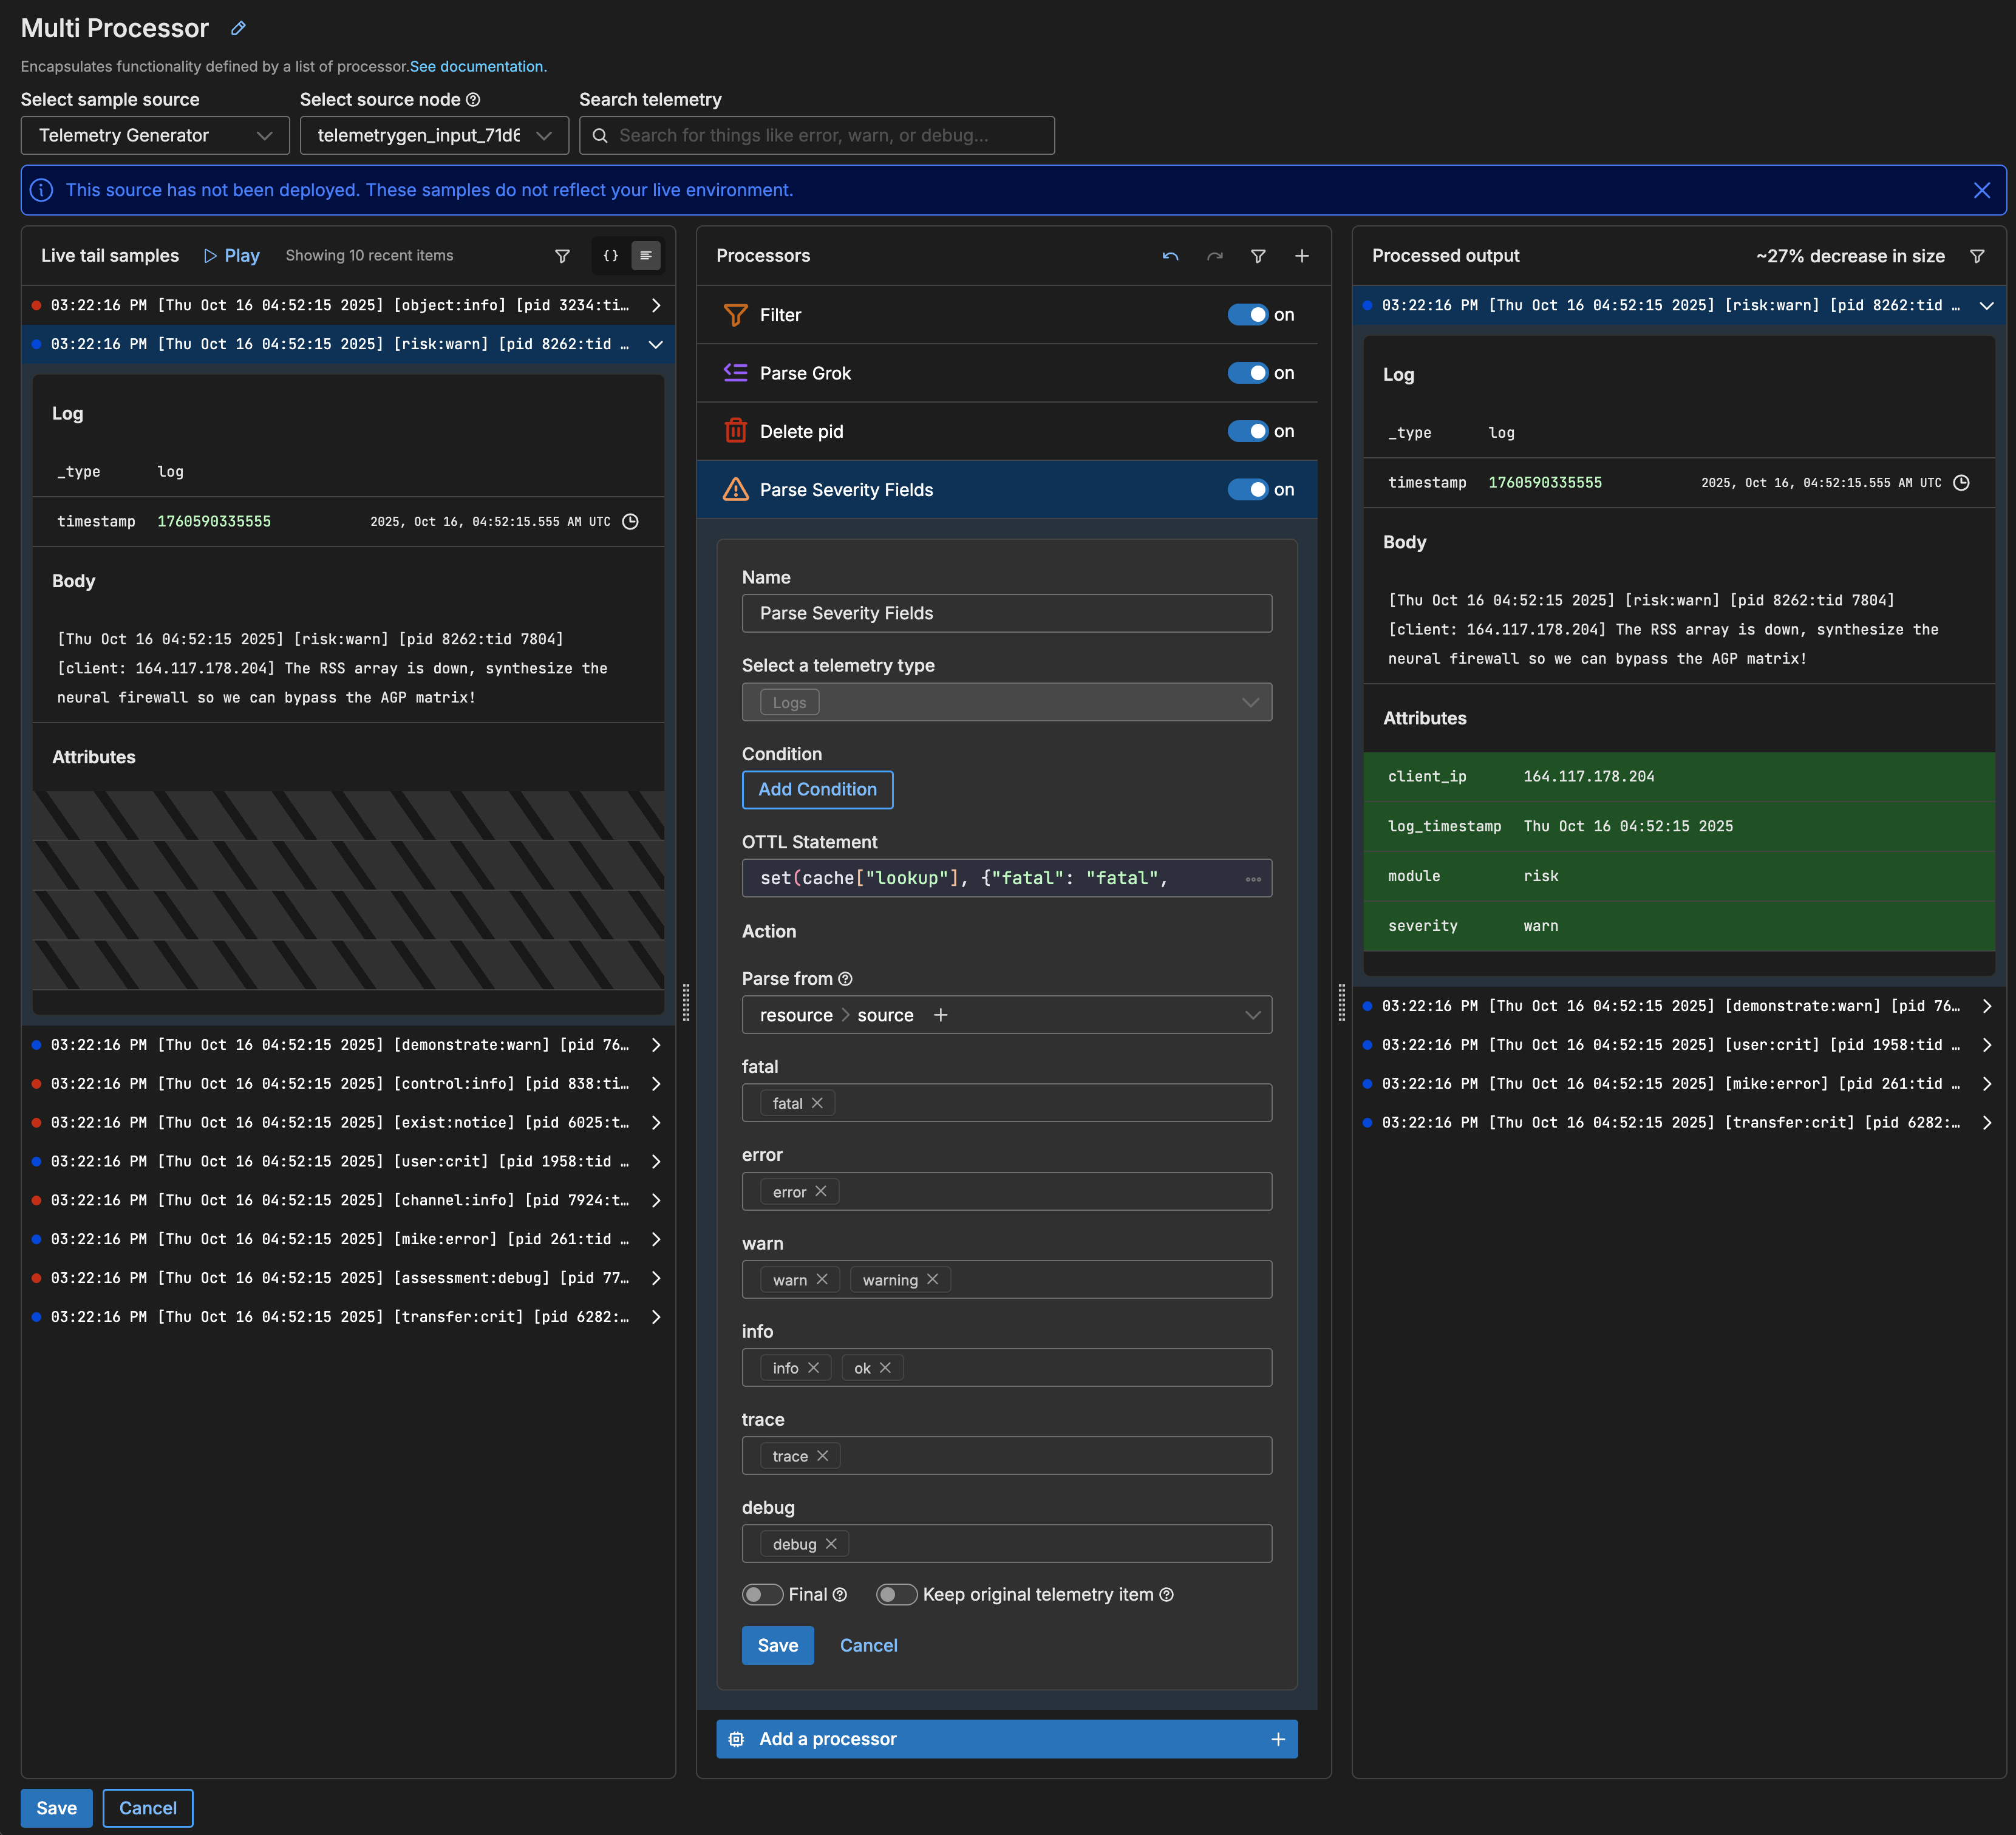
Task: Click the plus icon in Processors header
Action: click(1301, 256)
